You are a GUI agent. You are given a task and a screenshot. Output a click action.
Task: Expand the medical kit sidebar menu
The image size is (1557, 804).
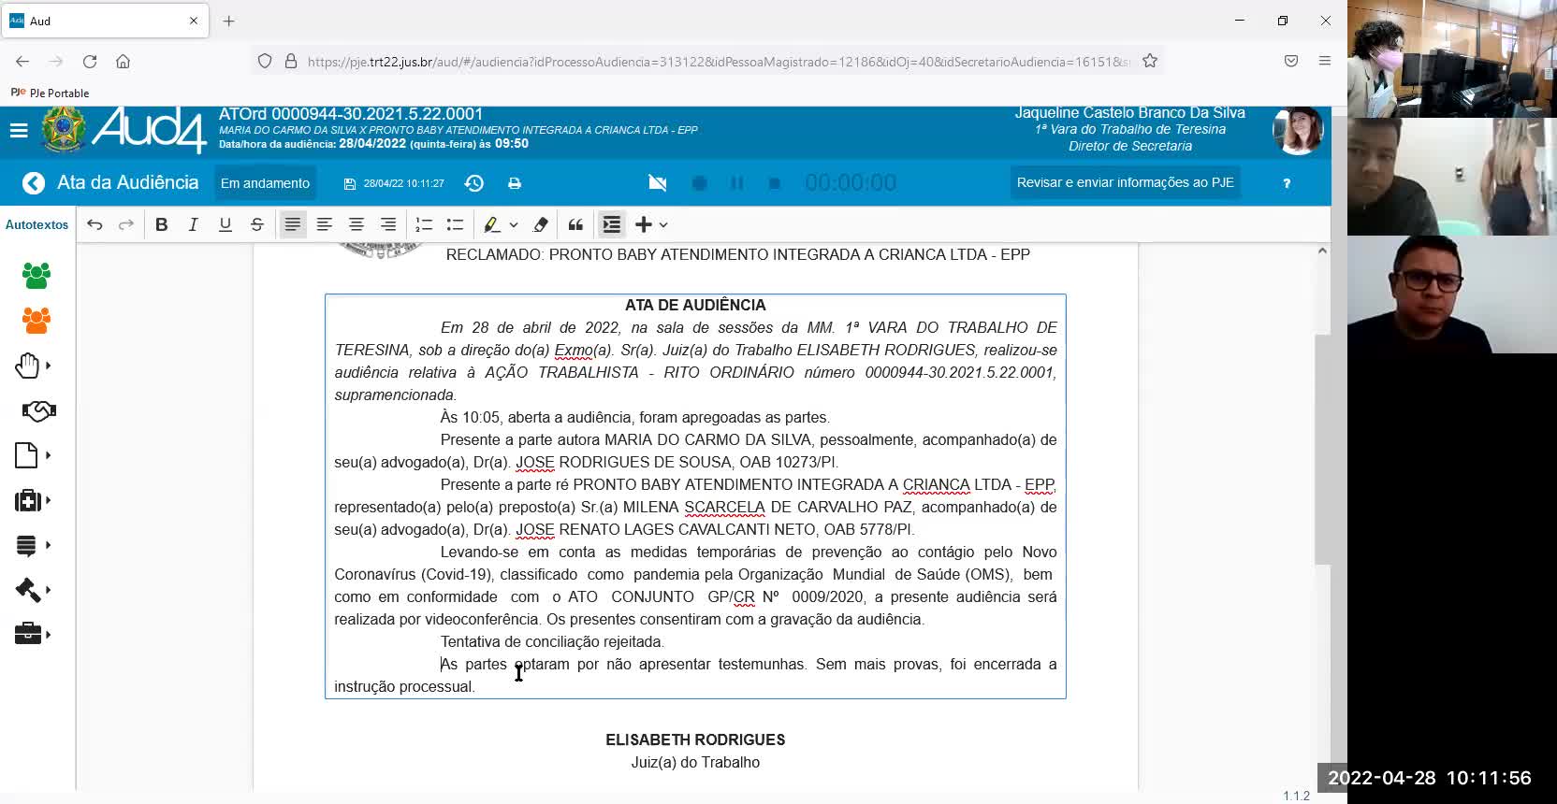33,500
